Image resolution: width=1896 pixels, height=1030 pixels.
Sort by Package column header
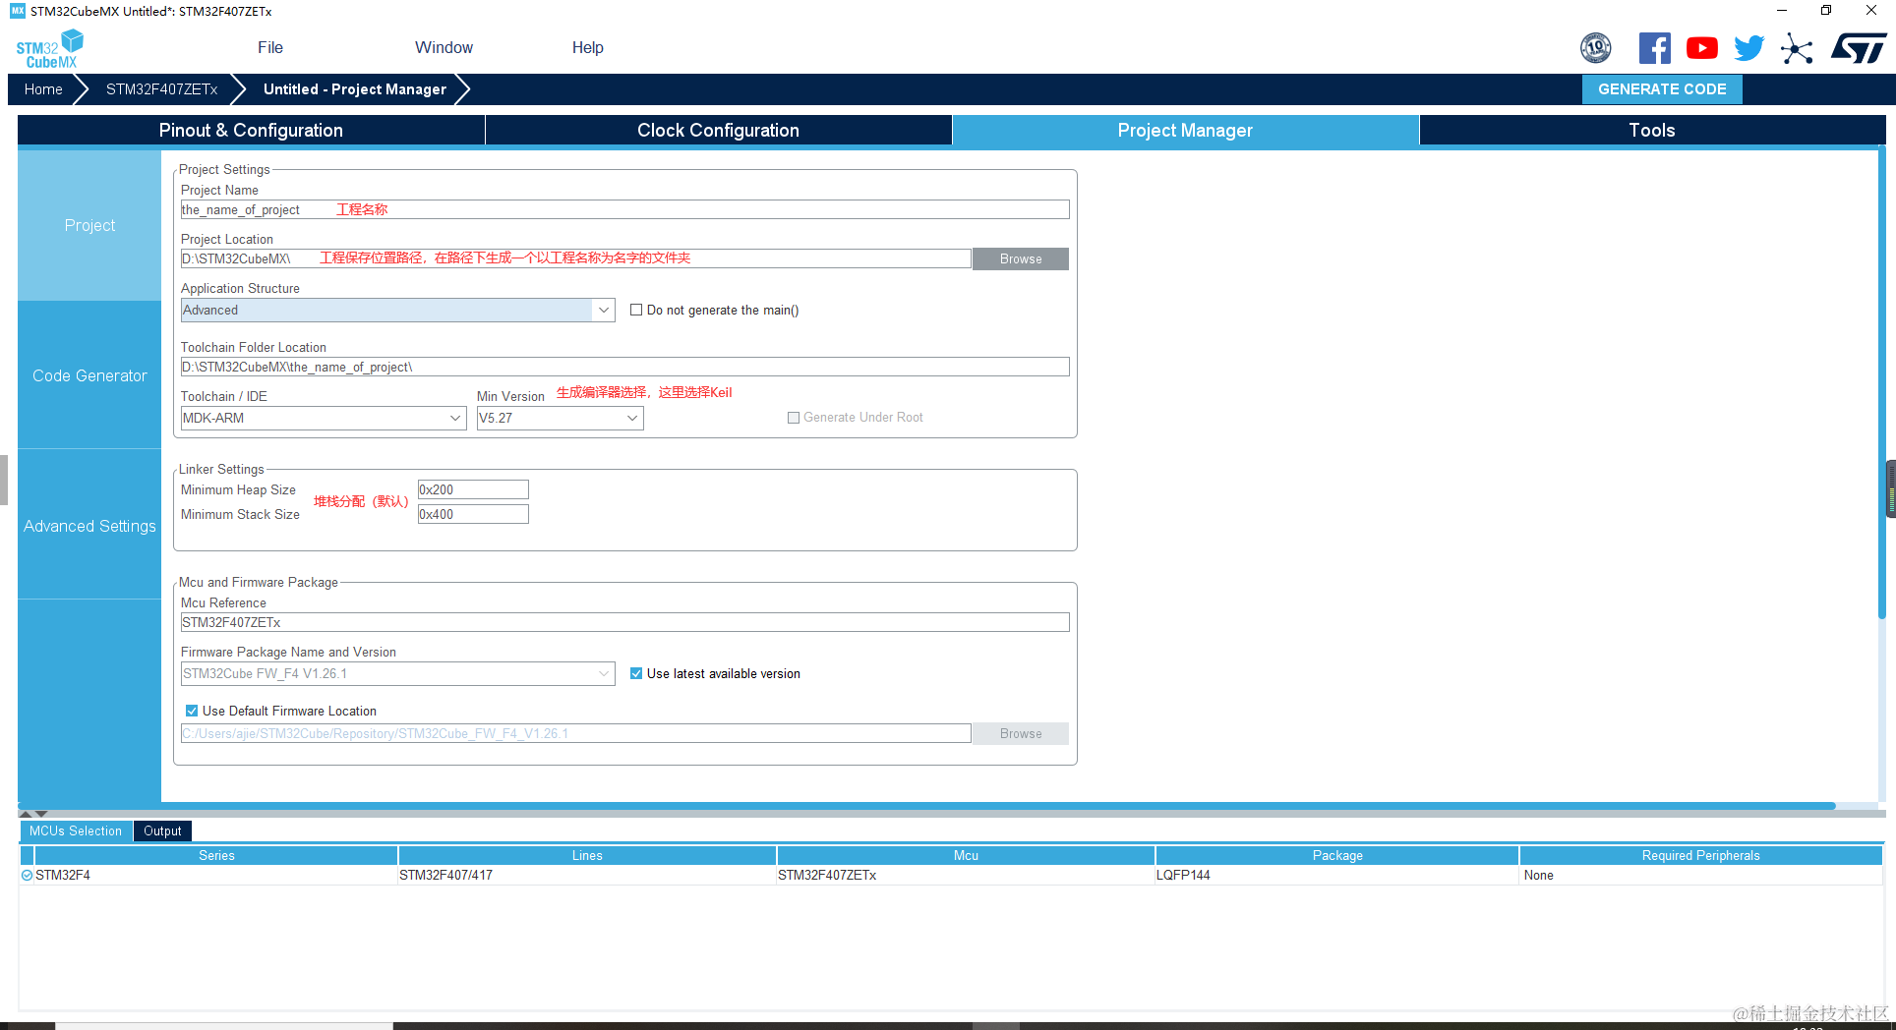click(x=1337, y=855)
